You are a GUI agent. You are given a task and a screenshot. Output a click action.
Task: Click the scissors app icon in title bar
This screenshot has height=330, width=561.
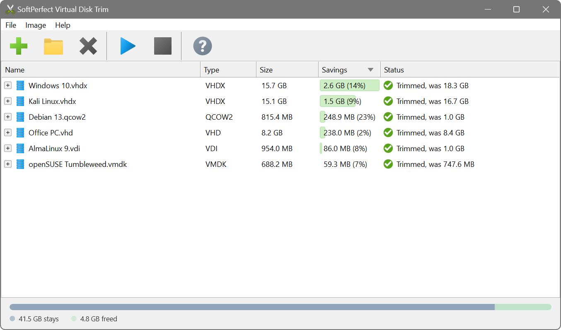click(10, 9)
